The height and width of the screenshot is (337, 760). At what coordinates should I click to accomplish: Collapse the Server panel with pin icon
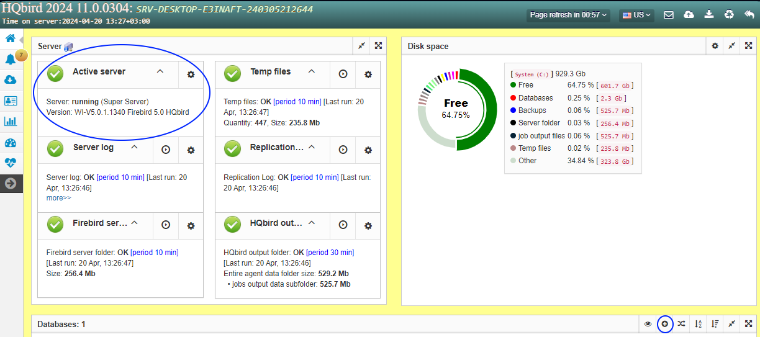pos(361,46)
